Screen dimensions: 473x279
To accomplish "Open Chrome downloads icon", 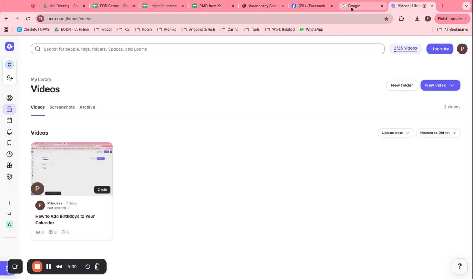I will tap(417, 18).
